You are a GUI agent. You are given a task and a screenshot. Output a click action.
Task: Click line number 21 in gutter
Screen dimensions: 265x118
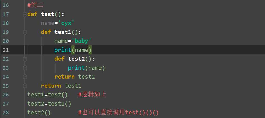5,50
